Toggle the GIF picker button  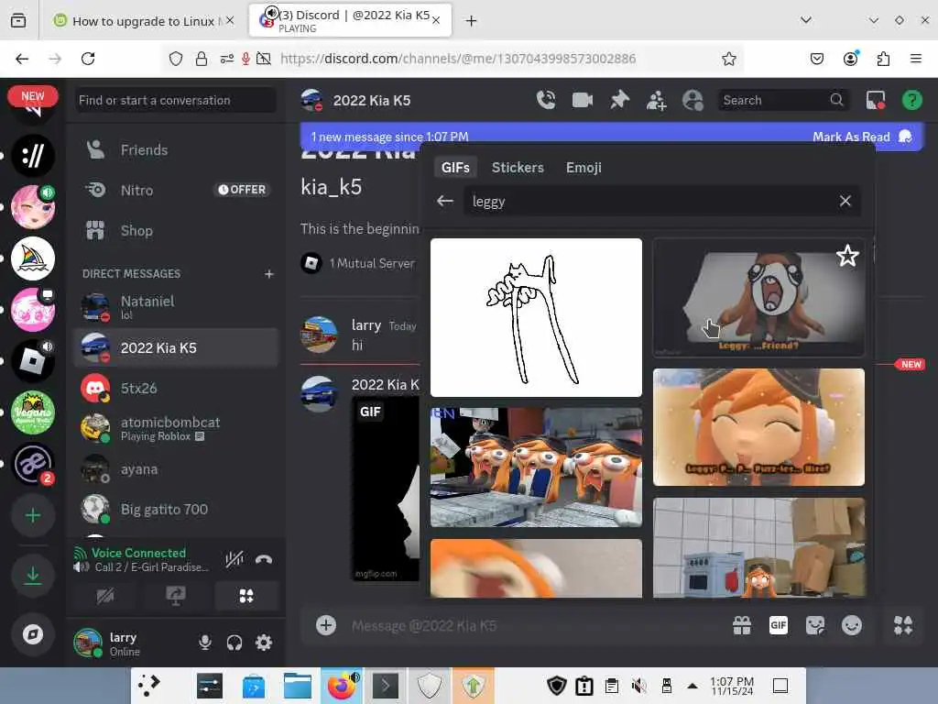[x=779, y=625]
